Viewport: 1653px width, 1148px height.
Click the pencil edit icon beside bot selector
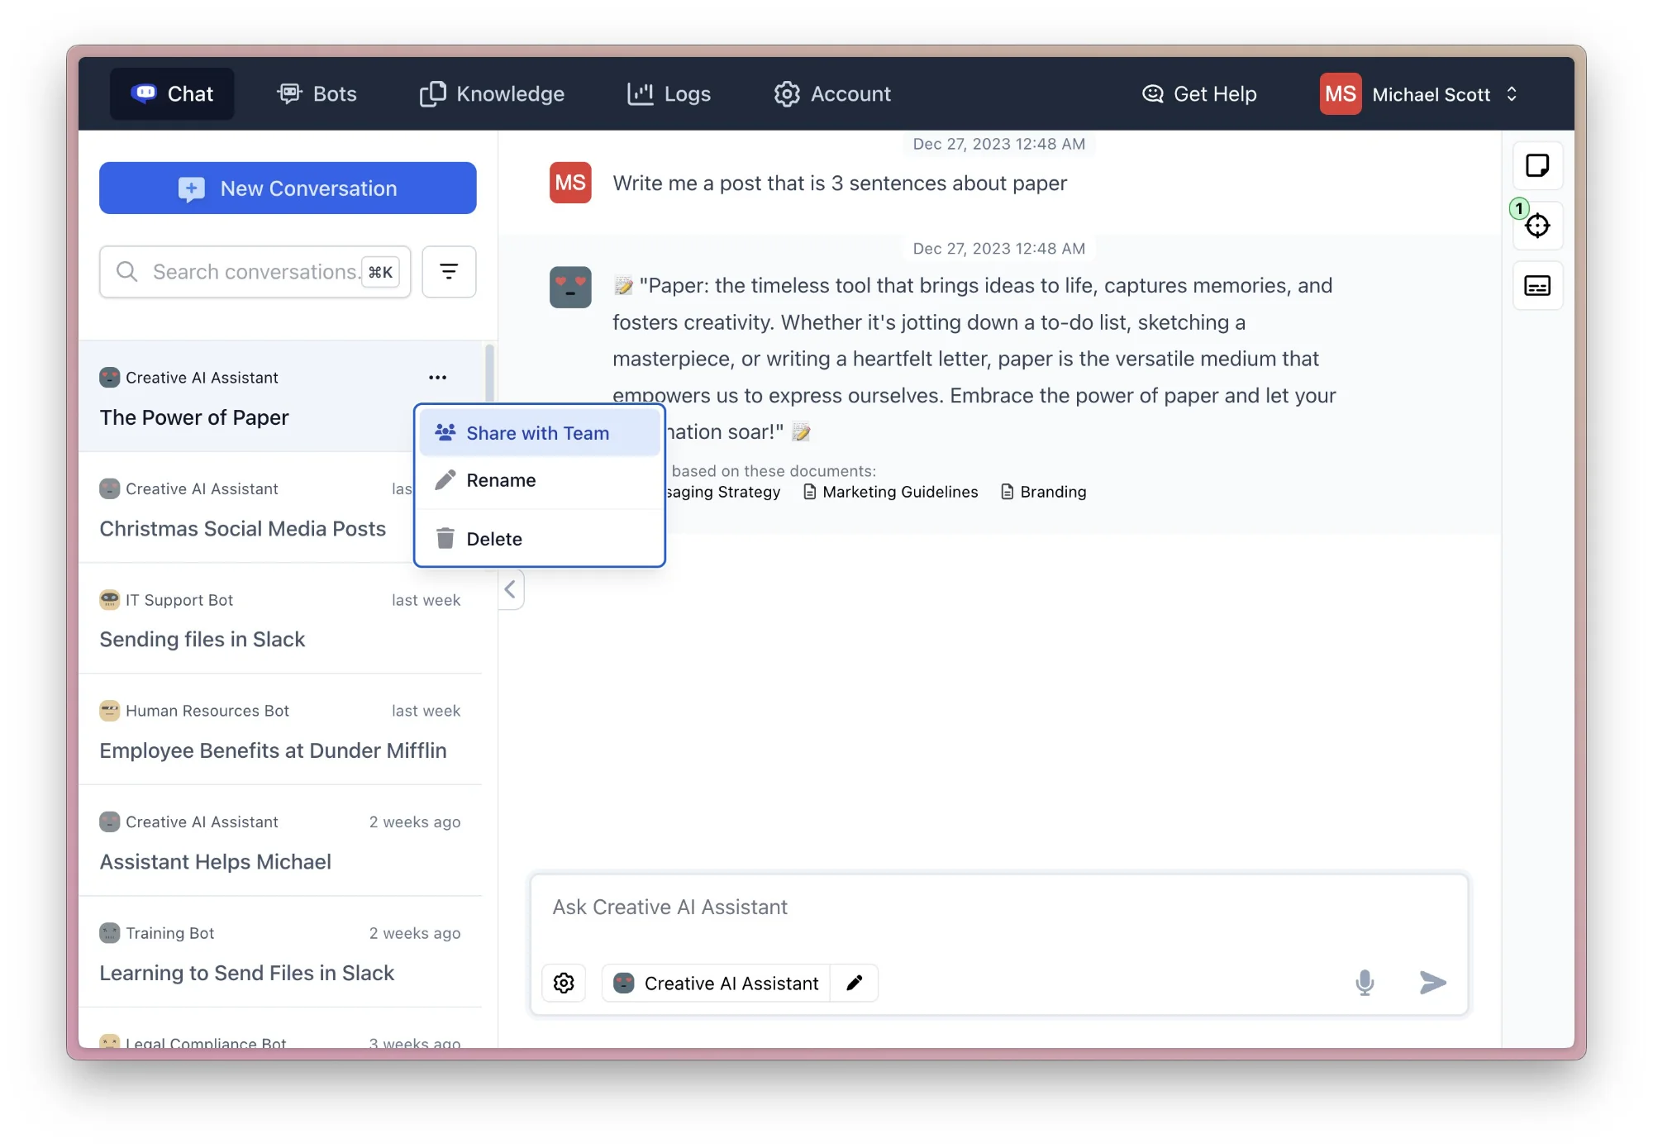[x=855, y=984]
